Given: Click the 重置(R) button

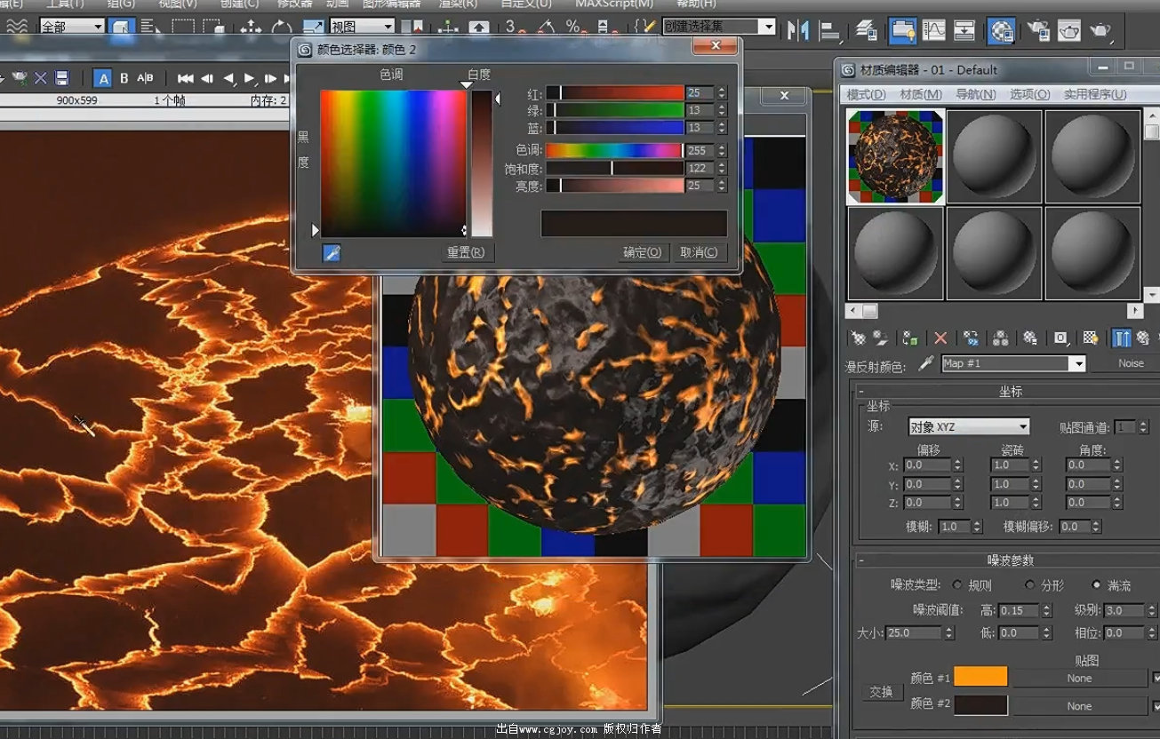Looking at the screenshot, I should (466, 252).
